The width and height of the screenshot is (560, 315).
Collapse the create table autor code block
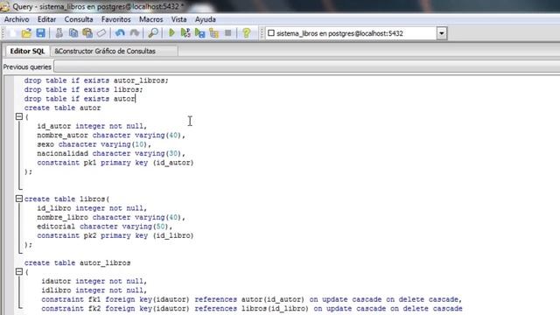coord(19,116)
